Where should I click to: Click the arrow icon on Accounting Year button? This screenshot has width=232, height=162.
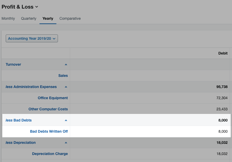54,38
